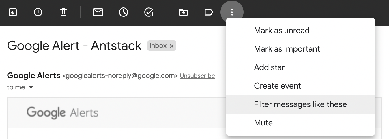
Task: Click the Archive icon in toolbar
Action: point(13,12)
